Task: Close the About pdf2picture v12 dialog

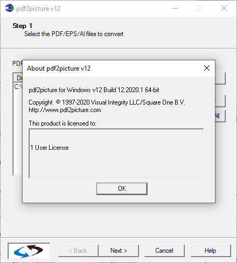Action: point(207,68)
